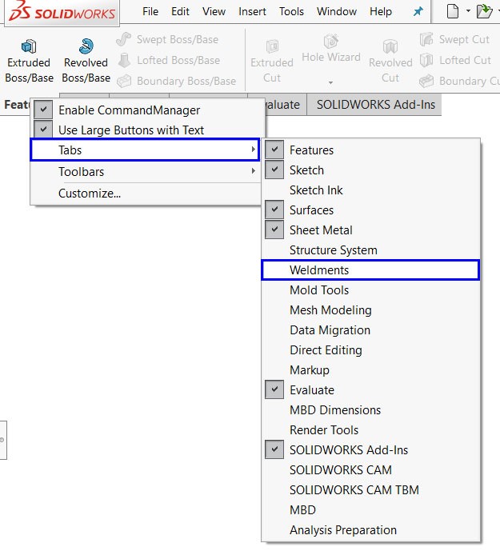Create a new document with page icon

(453, 11)
